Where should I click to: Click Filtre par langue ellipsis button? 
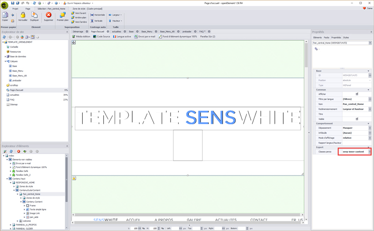pyautogui.click(x=370, y=99)
